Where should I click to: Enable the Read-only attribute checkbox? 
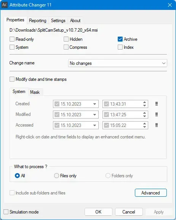(x=12, y=39)
